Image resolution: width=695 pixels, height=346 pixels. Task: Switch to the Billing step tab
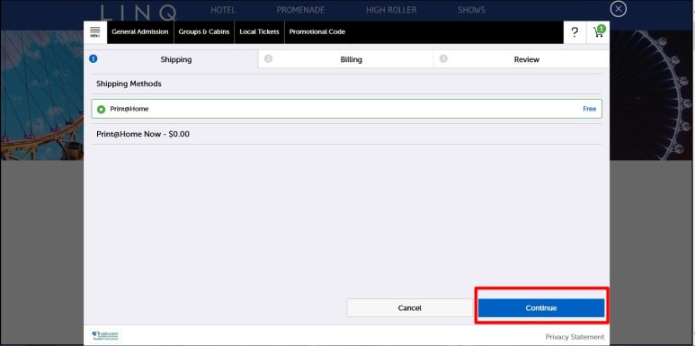point(346,59)
